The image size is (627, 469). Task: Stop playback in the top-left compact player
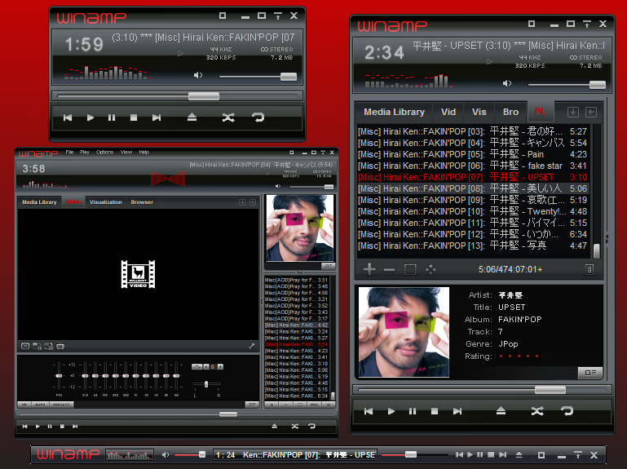(134, 117)
